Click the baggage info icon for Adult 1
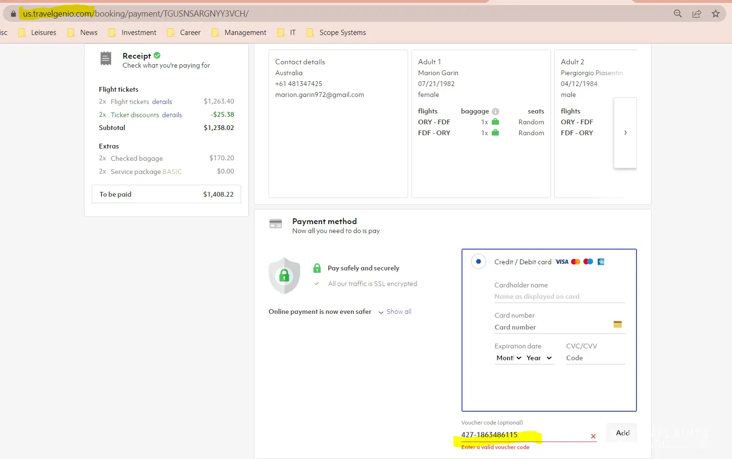 click(x=495, y=112)
